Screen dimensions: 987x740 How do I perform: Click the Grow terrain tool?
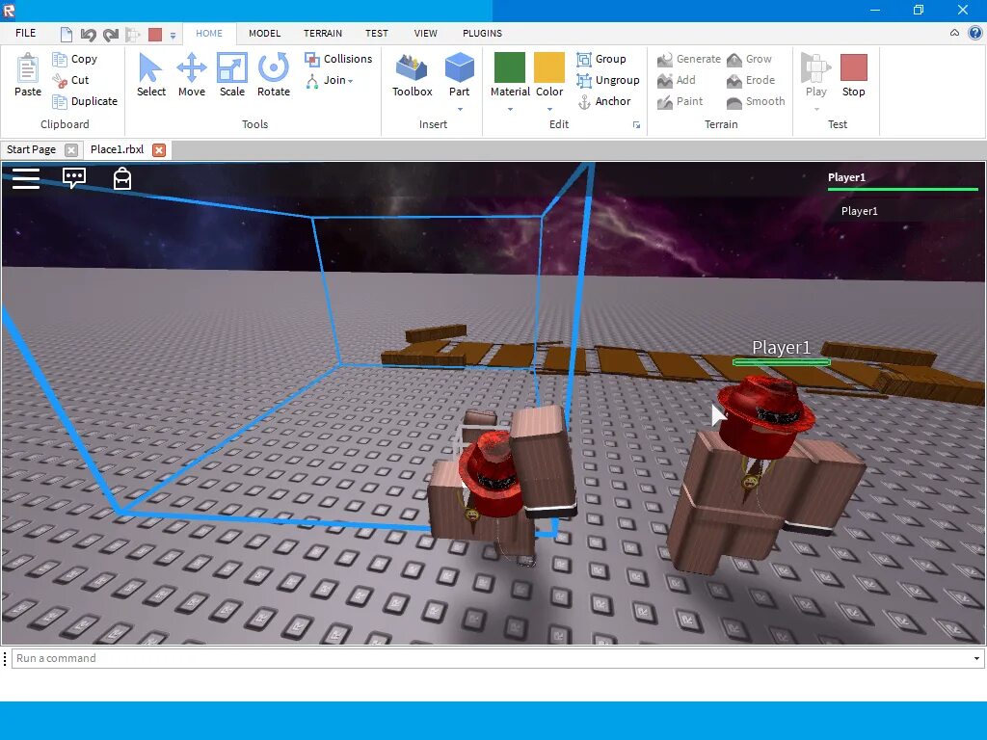[749, 59]
